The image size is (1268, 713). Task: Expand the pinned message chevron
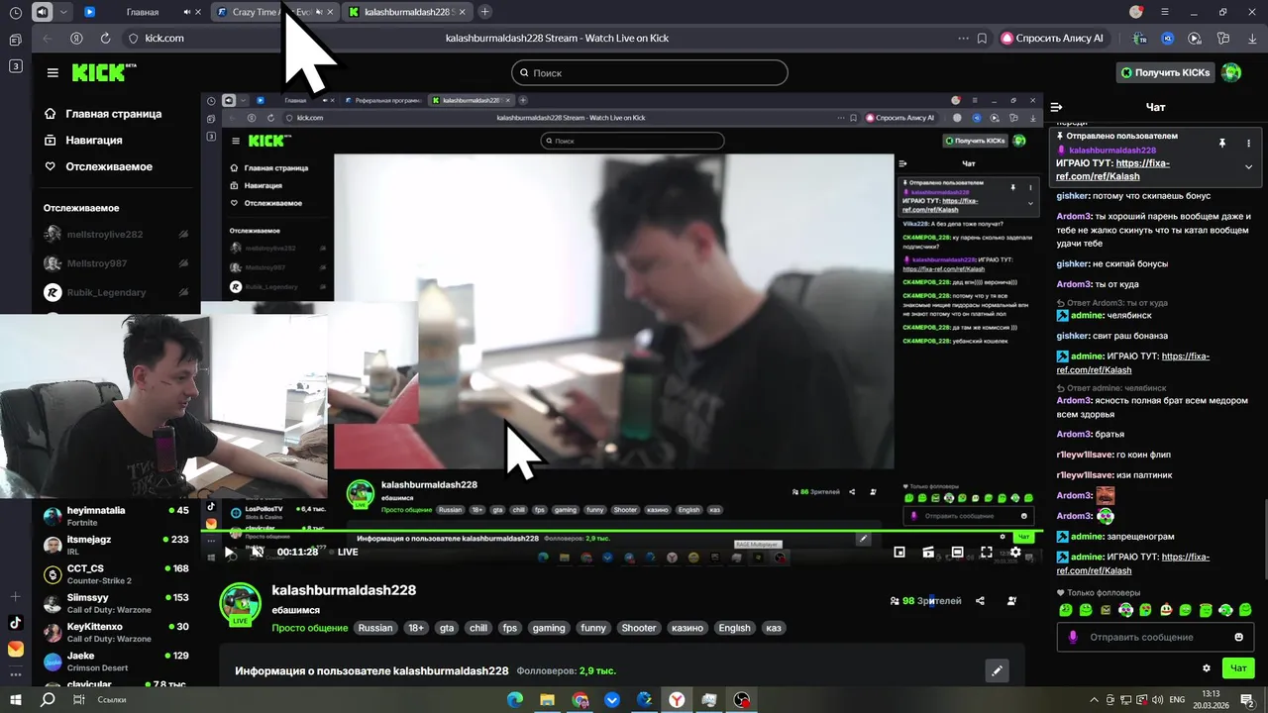(x=1248, y=167)
